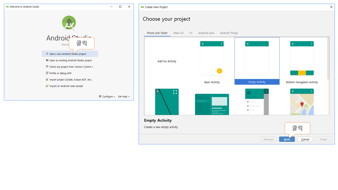Choose the Basic Activity template
338x190 pixels.
[x=212, y=62]
